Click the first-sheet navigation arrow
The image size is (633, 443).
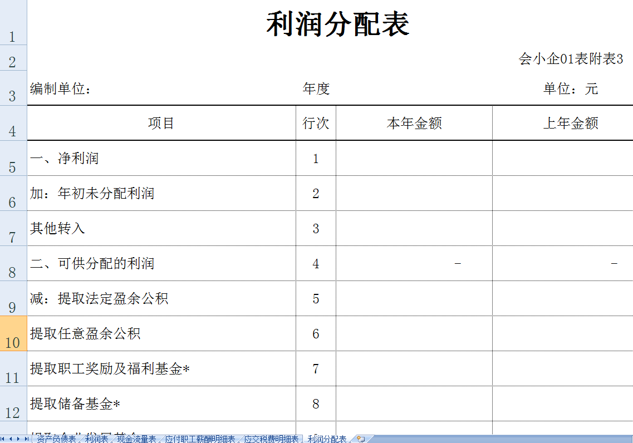(x=3, y=439)
